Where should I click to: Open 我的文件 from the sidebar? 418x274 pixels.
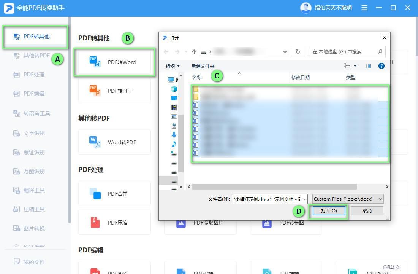tap(28, 261)
